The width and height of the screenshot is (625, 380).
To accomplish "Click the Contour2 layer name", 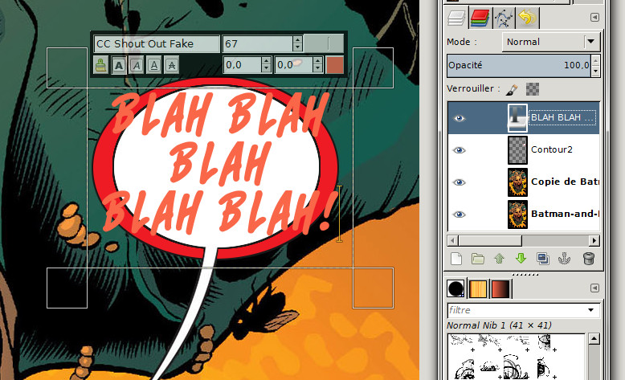I will coord(552,149).
